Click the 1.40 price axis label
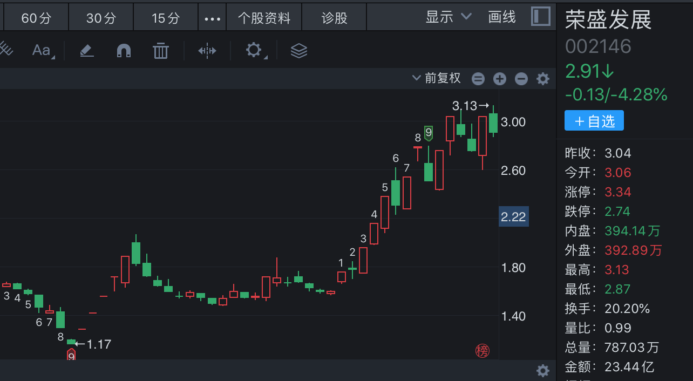The image size is (693, 381). [x=513, y=316]
